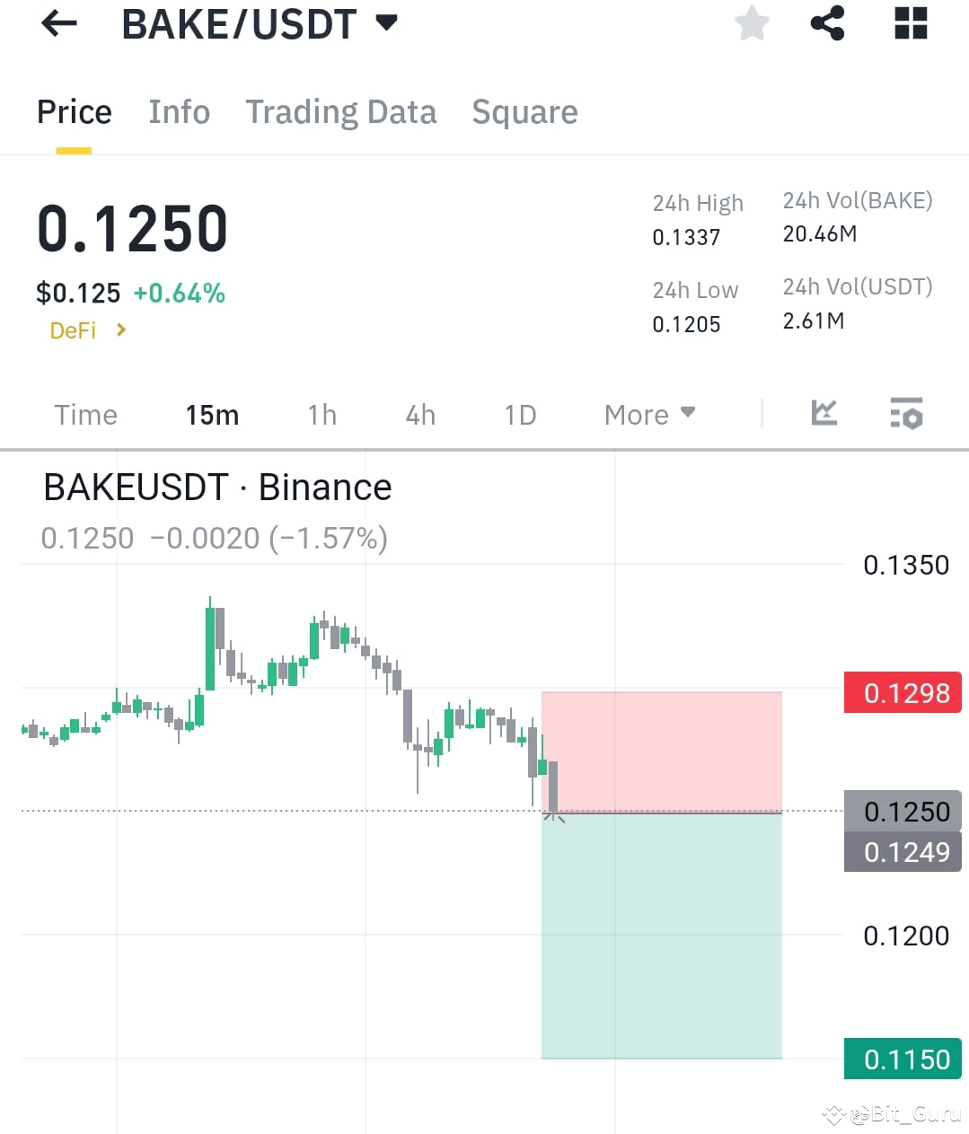Open the Info tab

coord(179,111)
